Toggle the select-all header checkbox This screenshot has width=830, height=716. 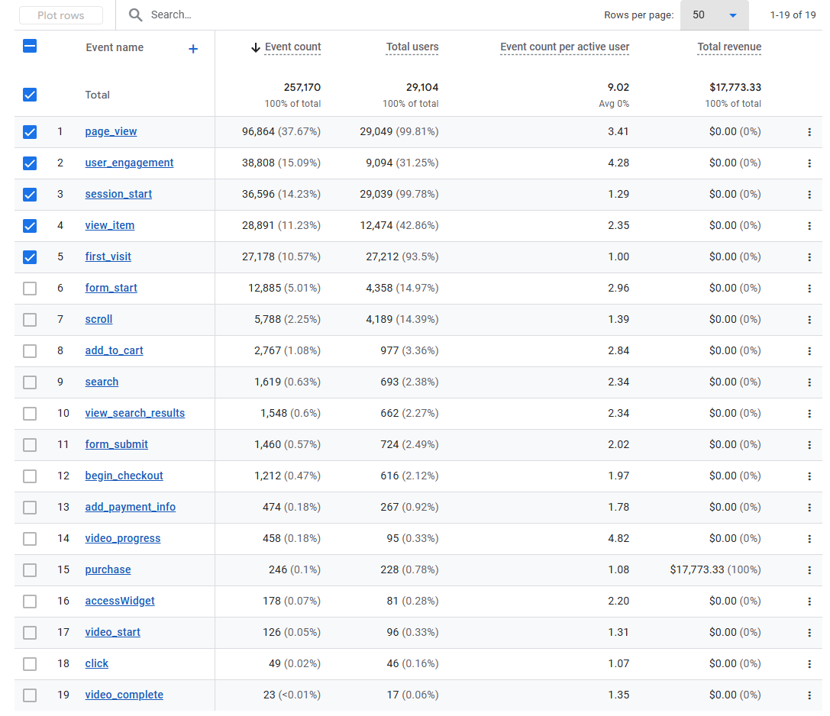pos(30,46)
